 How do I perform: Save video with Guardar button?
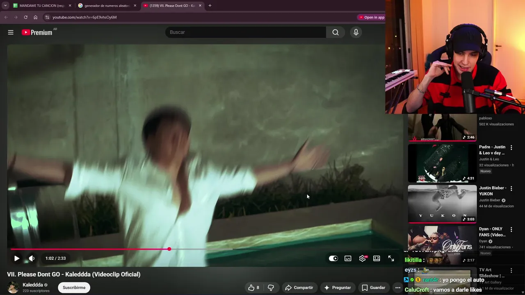(373, 288)
